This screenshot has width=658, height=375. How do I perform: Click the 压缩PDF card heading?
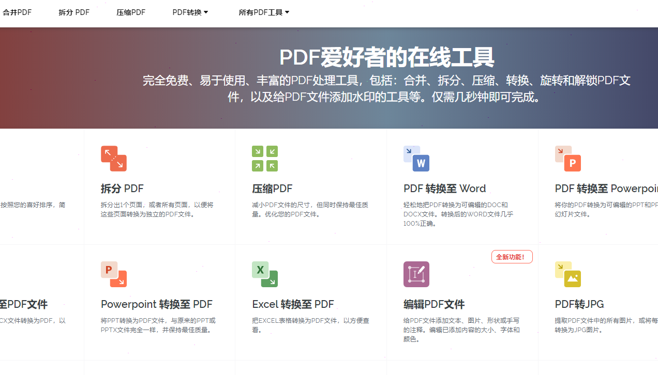click(272, 189)
